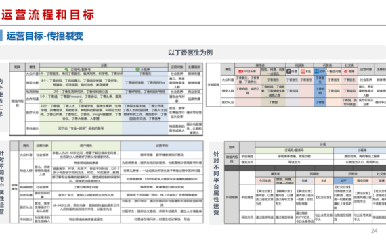
Task: Click the green mini-program icon beside 小程序
Action: [137, 70]
